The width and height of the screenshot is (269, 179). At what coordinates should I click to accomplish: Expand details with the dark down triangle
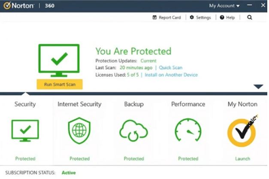point(258,87)
